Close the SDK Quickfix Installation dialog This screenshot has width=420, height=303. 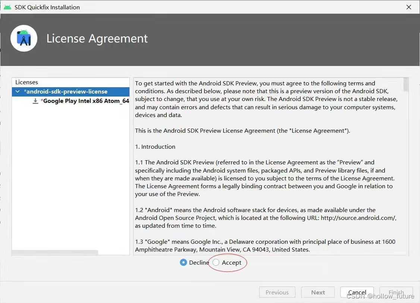[409, 7]
